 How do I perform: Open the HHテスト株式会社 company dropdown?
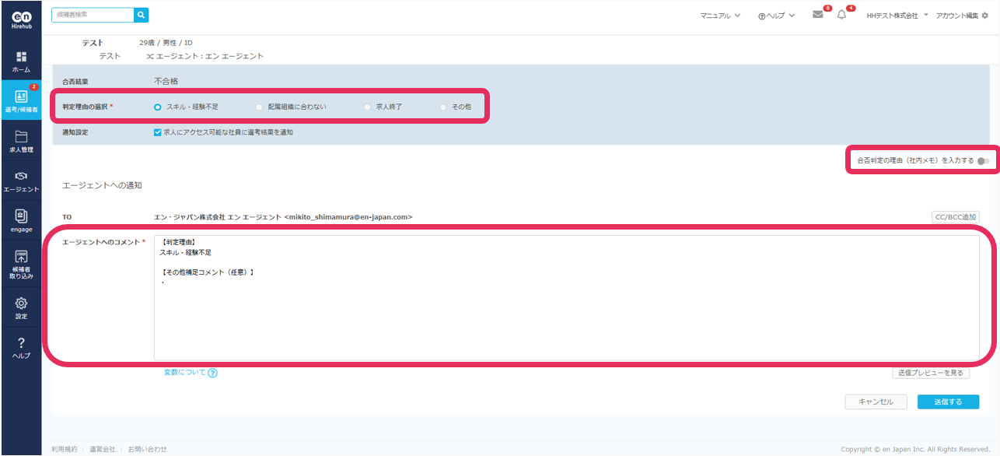point(897,16)
